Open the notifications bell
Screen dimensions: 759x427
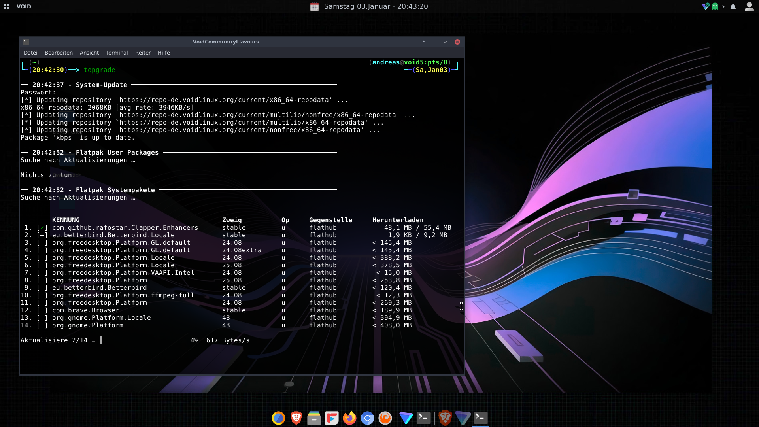733,6
